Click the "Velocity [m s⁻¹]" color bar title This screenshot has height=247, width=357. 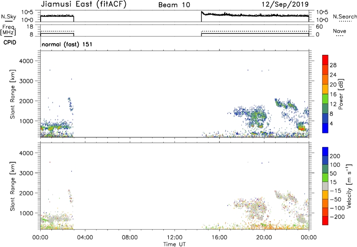(349, 186)
